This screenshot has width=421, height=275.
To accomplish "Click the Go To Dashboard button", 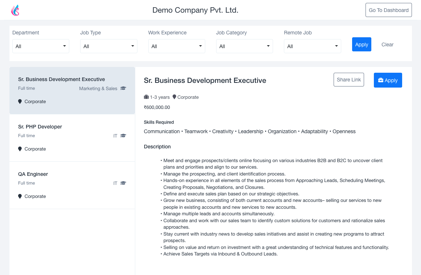I will click(x=388, y=10).
